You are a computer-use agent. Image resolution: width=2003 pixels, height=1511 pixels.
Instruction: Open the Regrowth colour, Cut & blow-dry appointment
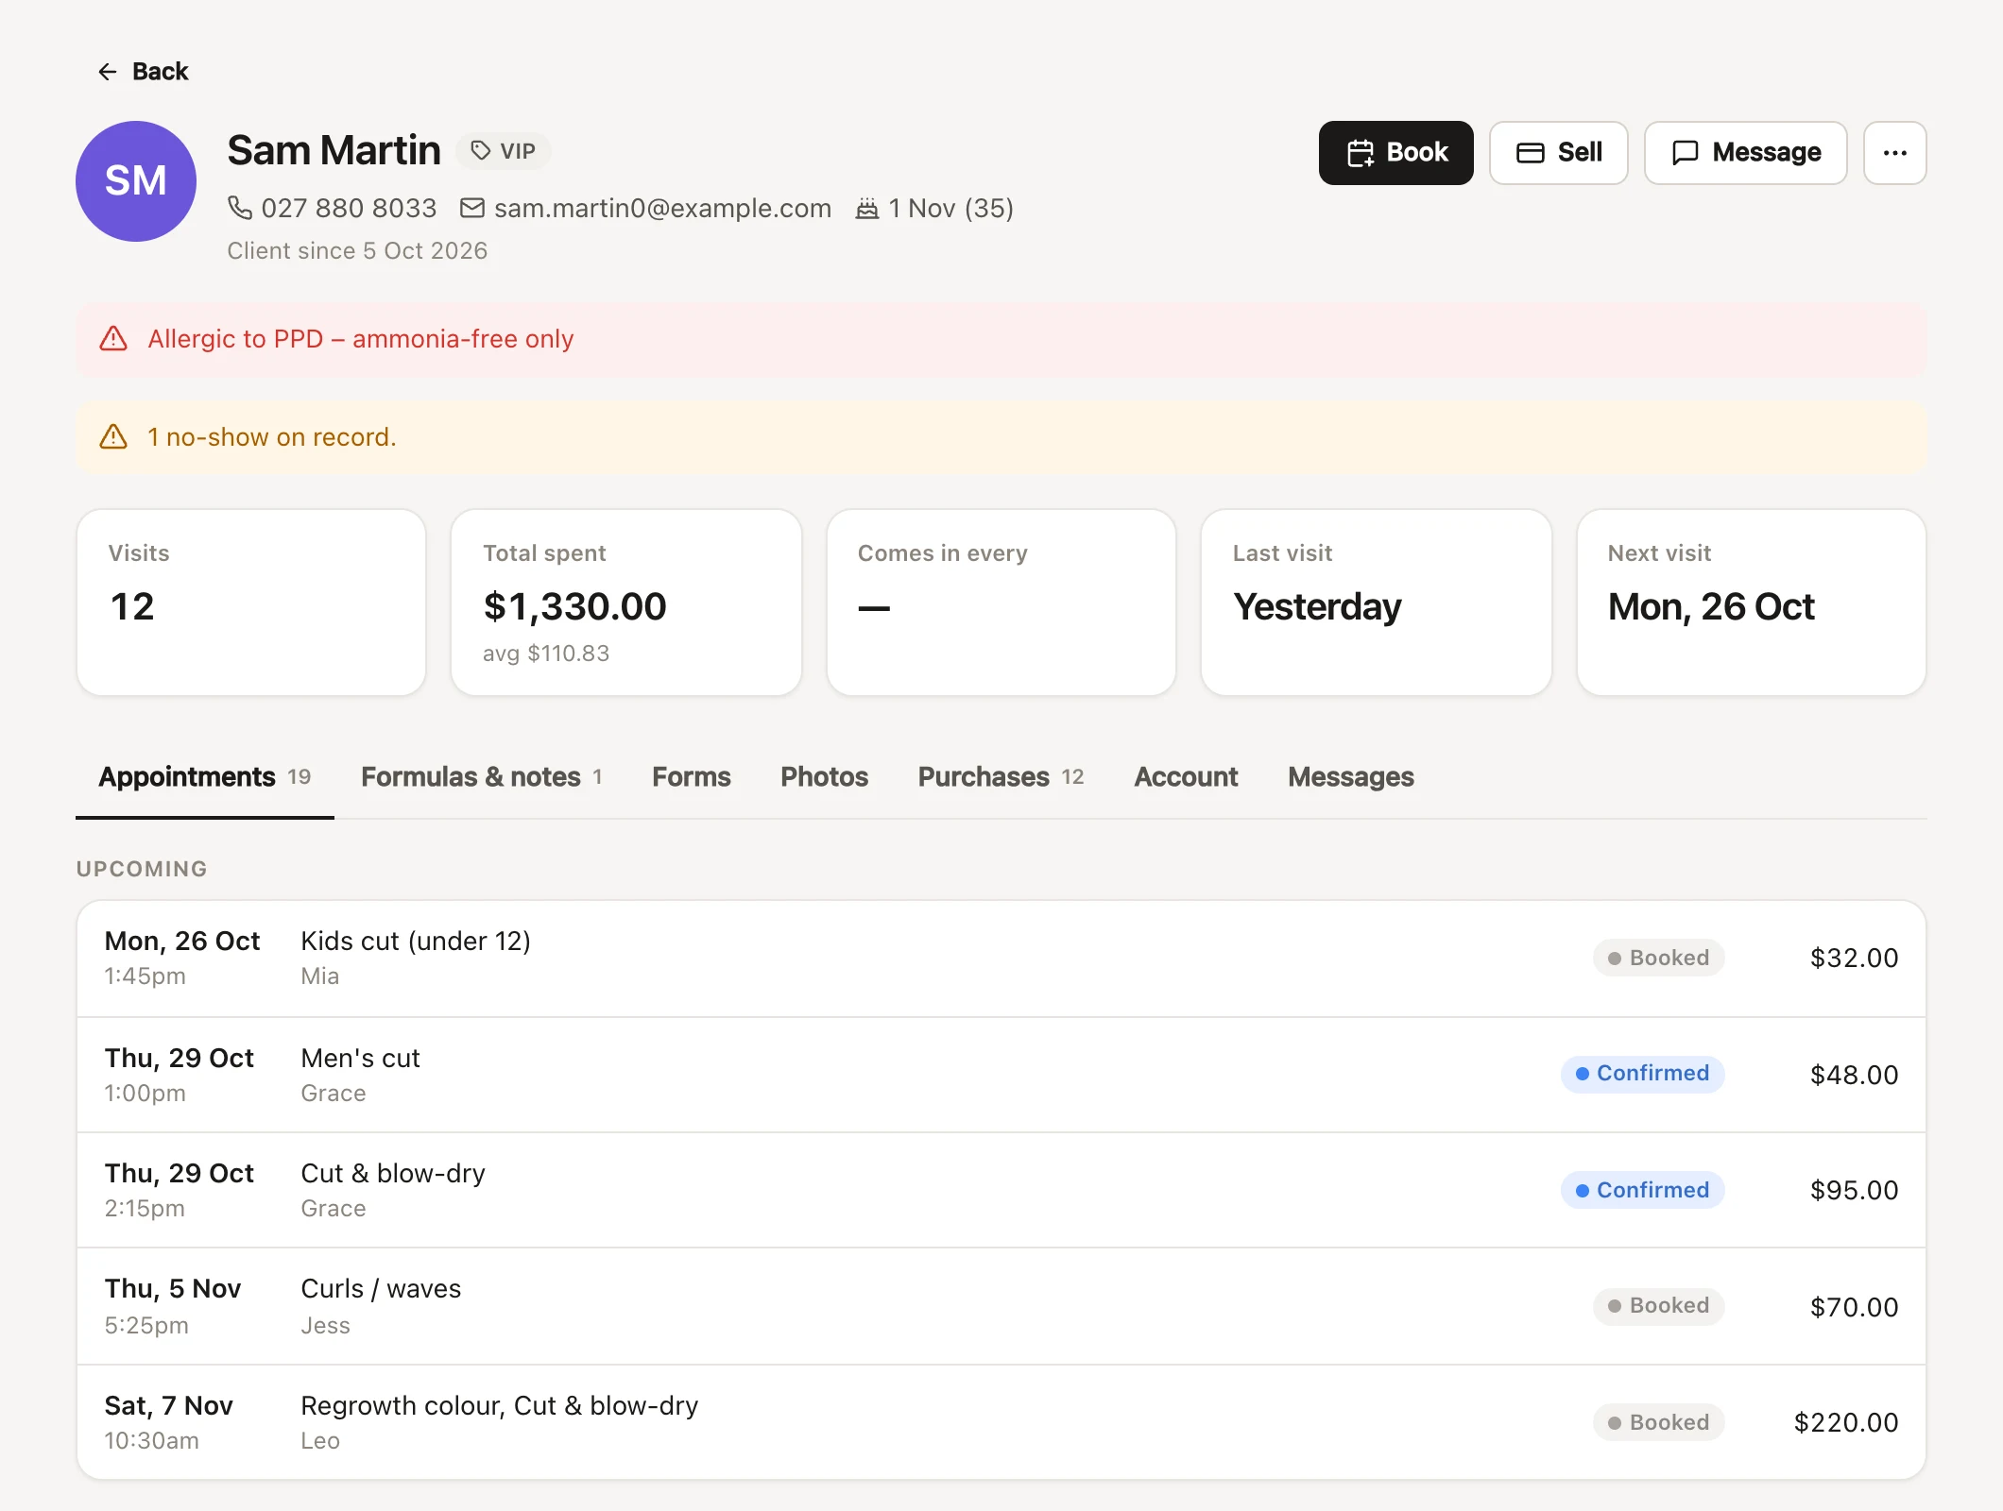[x=1001, y=1422]
